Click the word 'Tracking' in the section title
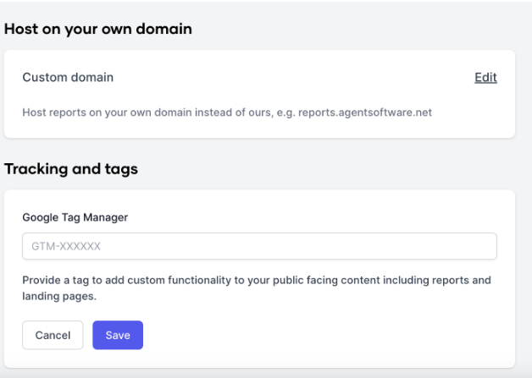Screen dimensions: 532x378 [x=36, y=168]
